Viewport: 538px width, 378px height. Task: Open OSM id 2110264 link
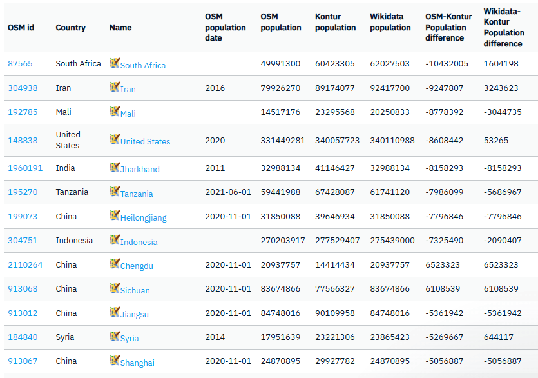click(25, 265)
